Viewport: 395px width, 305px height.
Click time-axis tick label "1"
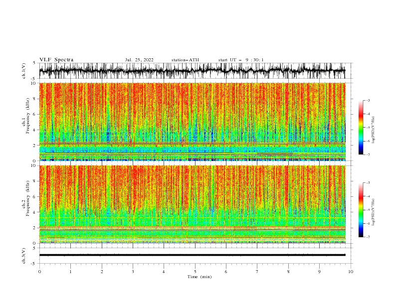tap(70, 272)
